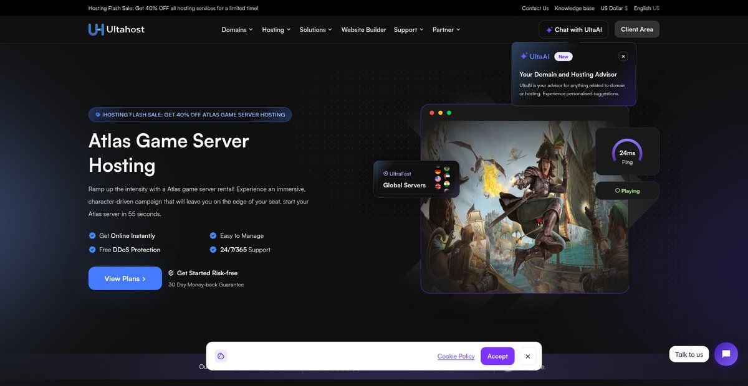Click the New badge in UltaAI popup

pyautogui.click(x=563, y=56)
